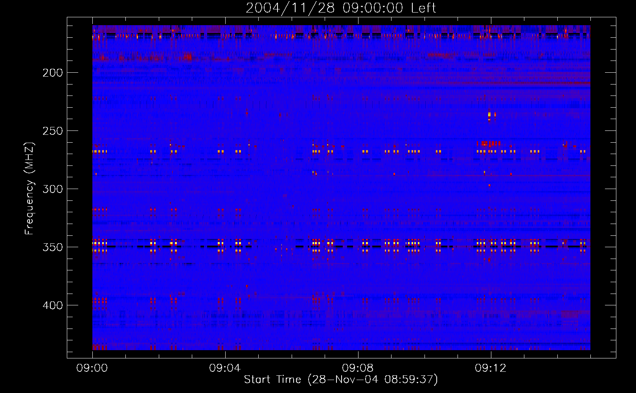Click the "Frequency (MHZ)" axis label
The width and height of the screenshot is (636, 393).
click(x=29, y=188)
